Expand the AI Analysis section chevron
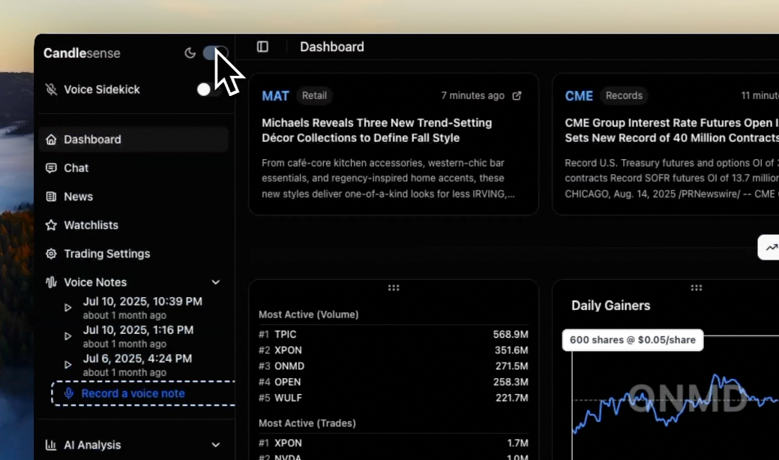 tap(216, 445)
